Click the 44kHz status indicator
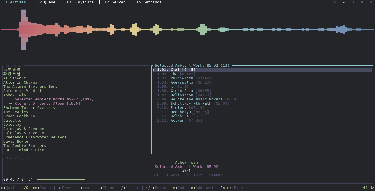This screenshot has width=375, height=191. click(x=369, y=188)
